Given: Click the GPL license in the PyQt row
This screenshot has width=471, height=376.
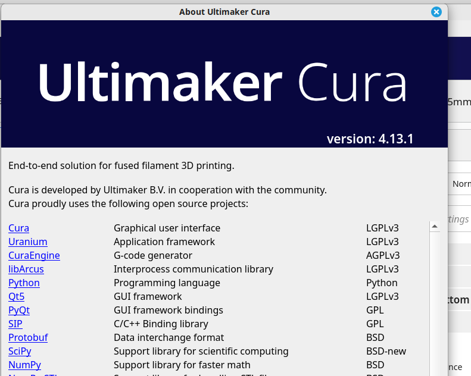Looking at the screenshot, I should click(375, 311).
